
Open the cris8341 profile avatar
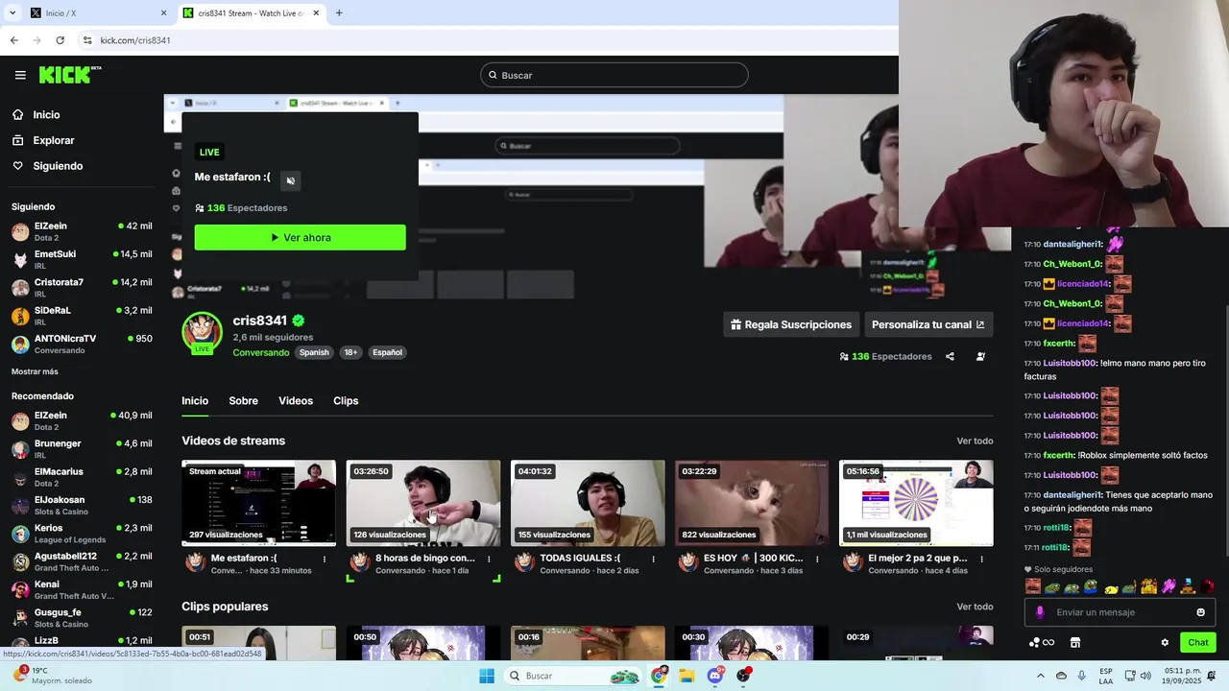pyautogui.click(x=202, y=332)
